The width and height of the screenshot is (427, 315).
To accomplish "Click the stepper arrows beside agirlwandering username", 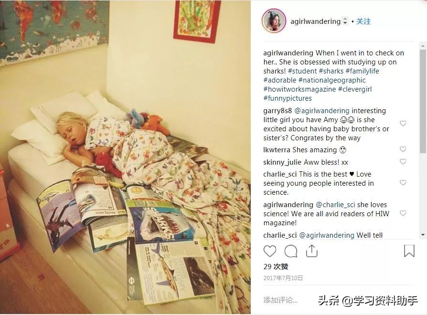I will coord(345,21).
